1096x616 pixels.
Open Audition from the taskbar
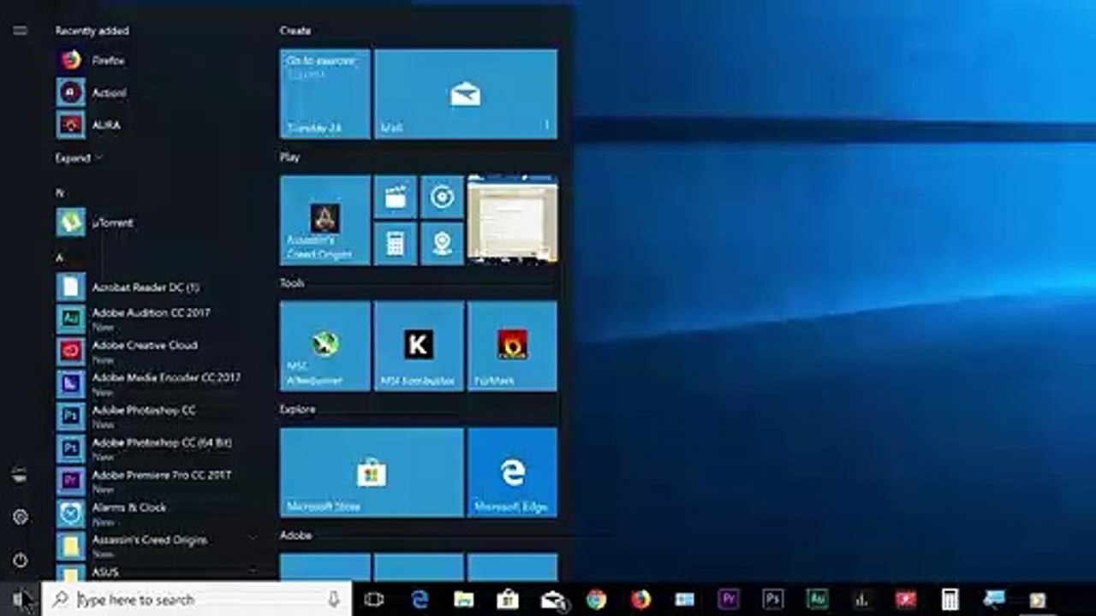click(818, 600)
